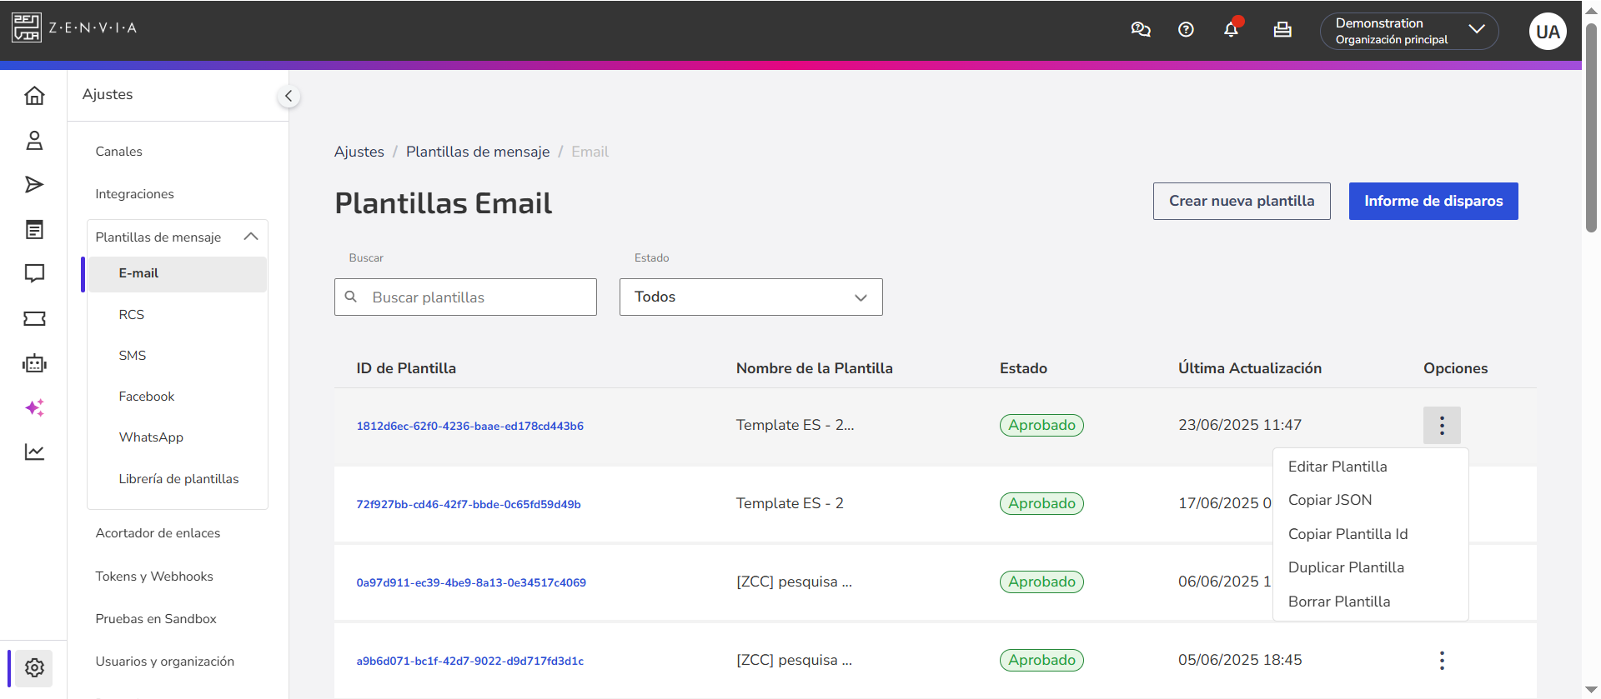
Task: Click the '05/06/2025 18:45' date cell
Action: (1240, 660)
